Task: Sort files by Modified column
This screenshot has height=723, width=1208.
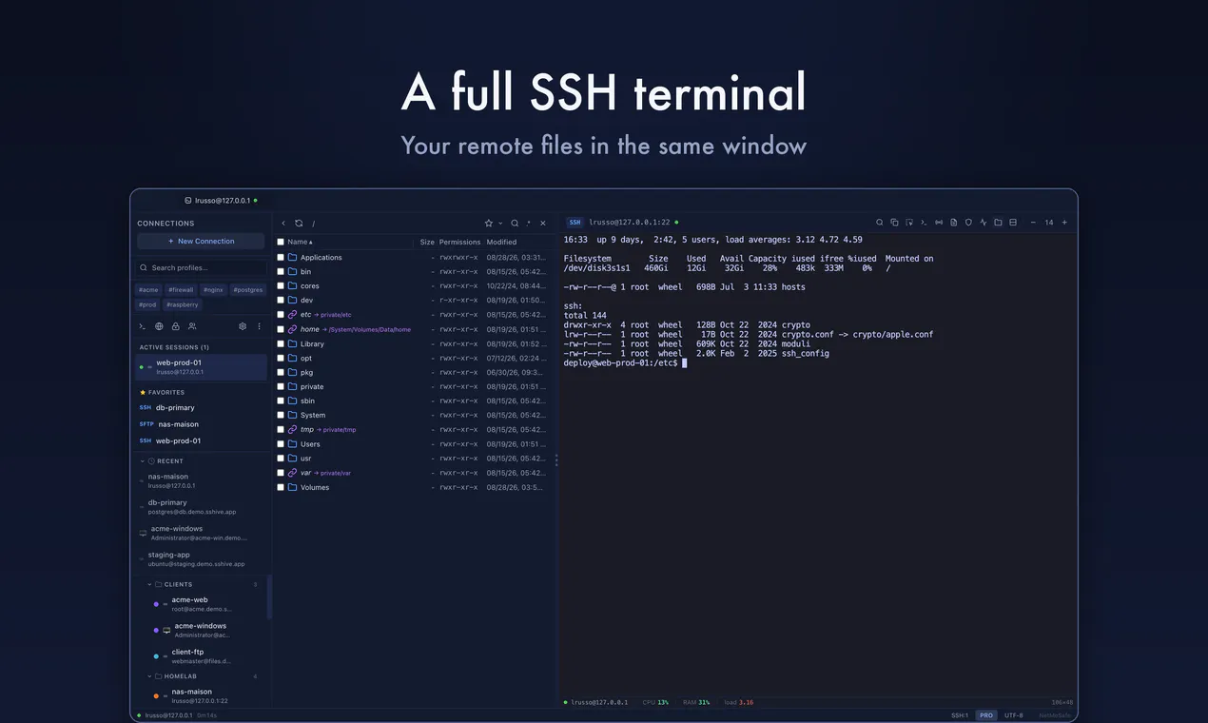Action: click(502, 242)
